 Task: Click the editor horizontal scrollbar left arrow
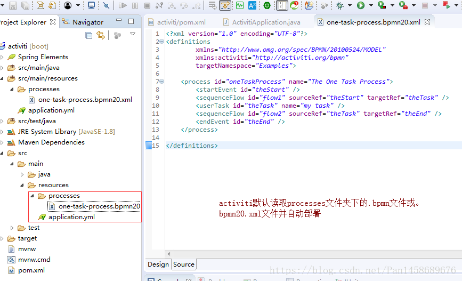(169, 254)
